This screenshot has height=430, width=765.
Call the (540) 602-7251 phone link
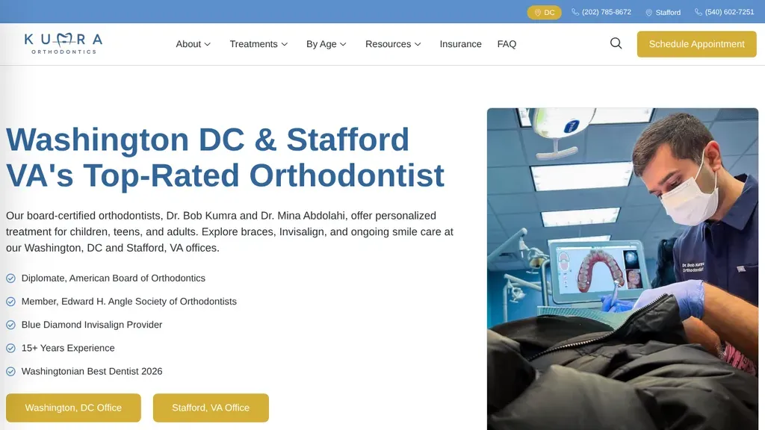point(724,12)
